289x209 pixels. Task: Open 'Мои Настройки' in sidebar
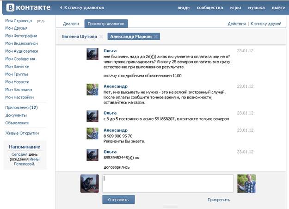coord(19,97)
